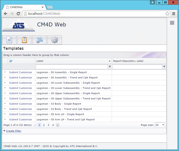Expand row 00 Upper Subassembly - Single Report

(5, 93)
